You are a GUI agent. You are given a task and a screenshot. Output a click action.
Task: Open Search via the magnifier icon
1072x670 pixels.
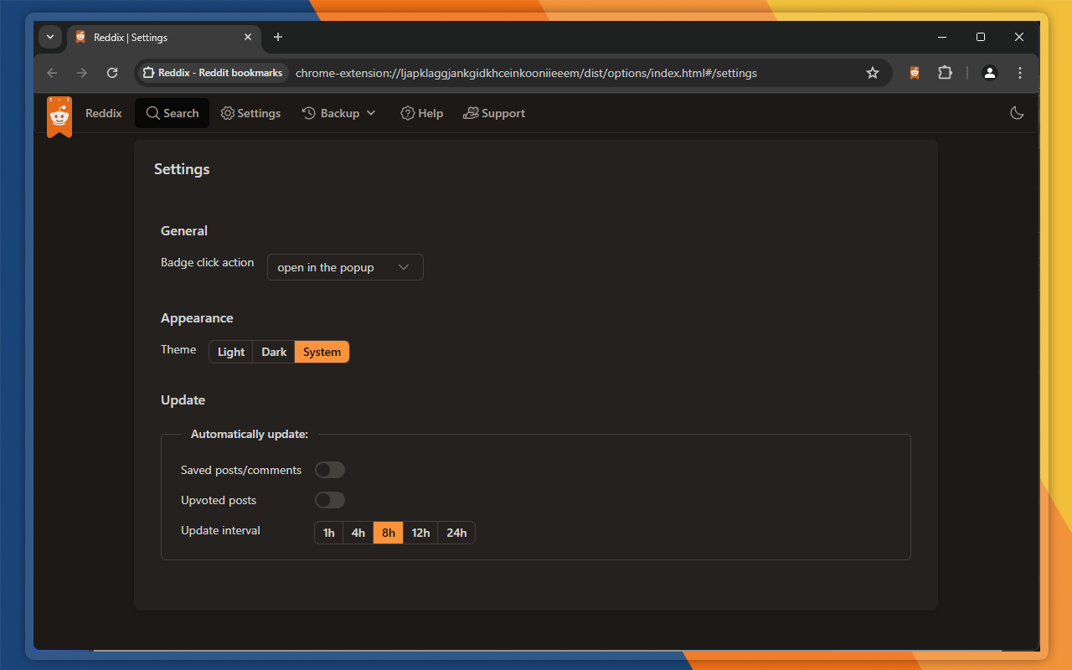(x=152, y=113)
